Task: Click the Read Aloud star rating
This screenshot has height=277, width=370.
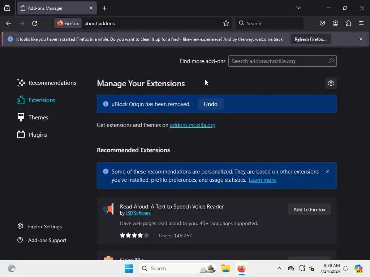Action: 134,235
